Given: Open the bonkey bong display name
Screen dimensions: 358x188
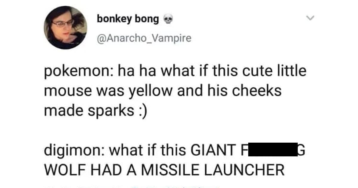Looking at the screenshot, I should point(128,19).
